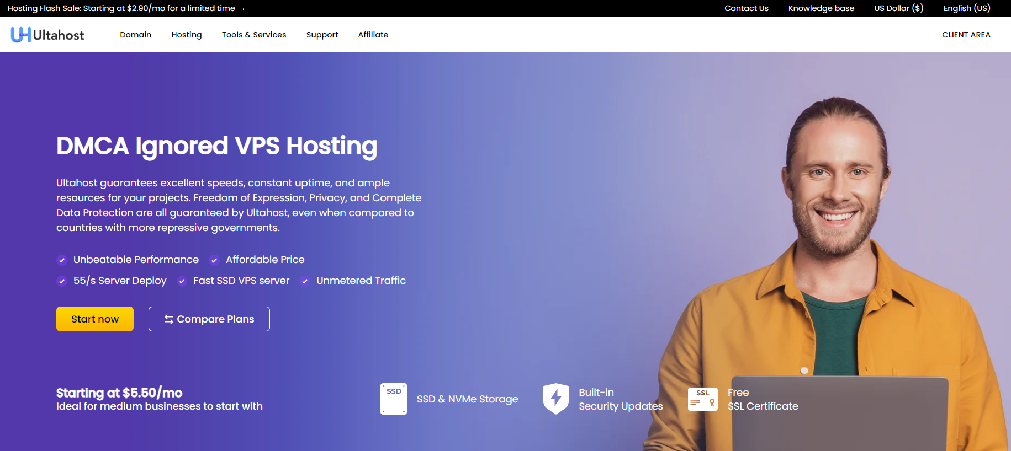Viewport: 1011px width, 451px height.
Task: Click 'Ideal for medium businesses to start with'
Action: click(x=160, y=406)
